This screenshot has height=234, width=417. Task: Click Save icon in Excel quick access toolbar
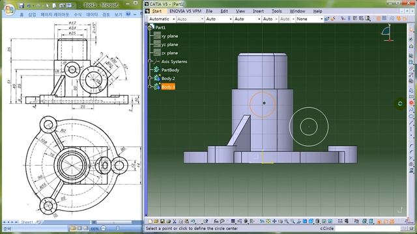point(22,5)
